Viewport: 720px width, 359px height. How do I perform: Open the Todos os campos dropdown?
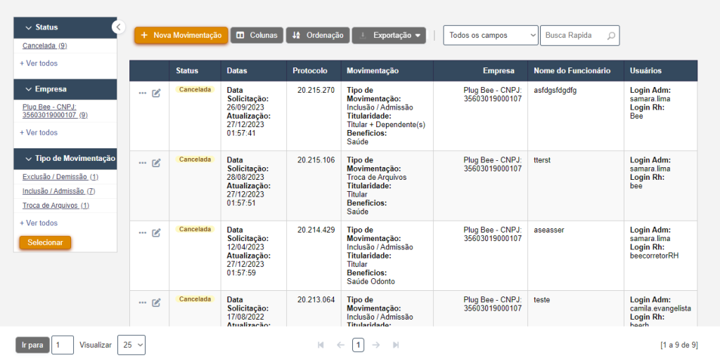click(490, 35)
